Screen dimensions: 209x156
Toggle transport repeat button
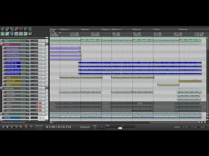pyautogui.click(x=31, y=127)
